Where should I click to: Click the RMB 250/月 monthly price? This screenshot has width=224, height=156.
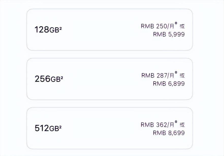pos(157,26)
